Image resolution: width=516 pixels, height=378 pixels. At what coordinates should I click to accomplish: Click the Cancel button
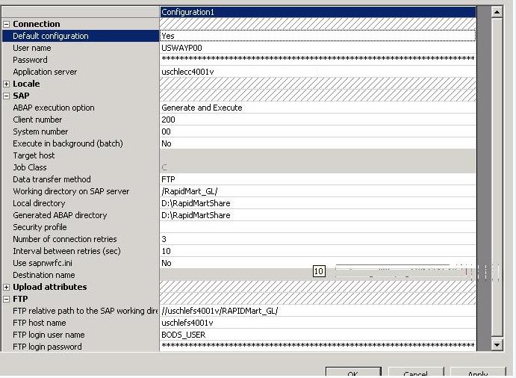coord(416,373)
